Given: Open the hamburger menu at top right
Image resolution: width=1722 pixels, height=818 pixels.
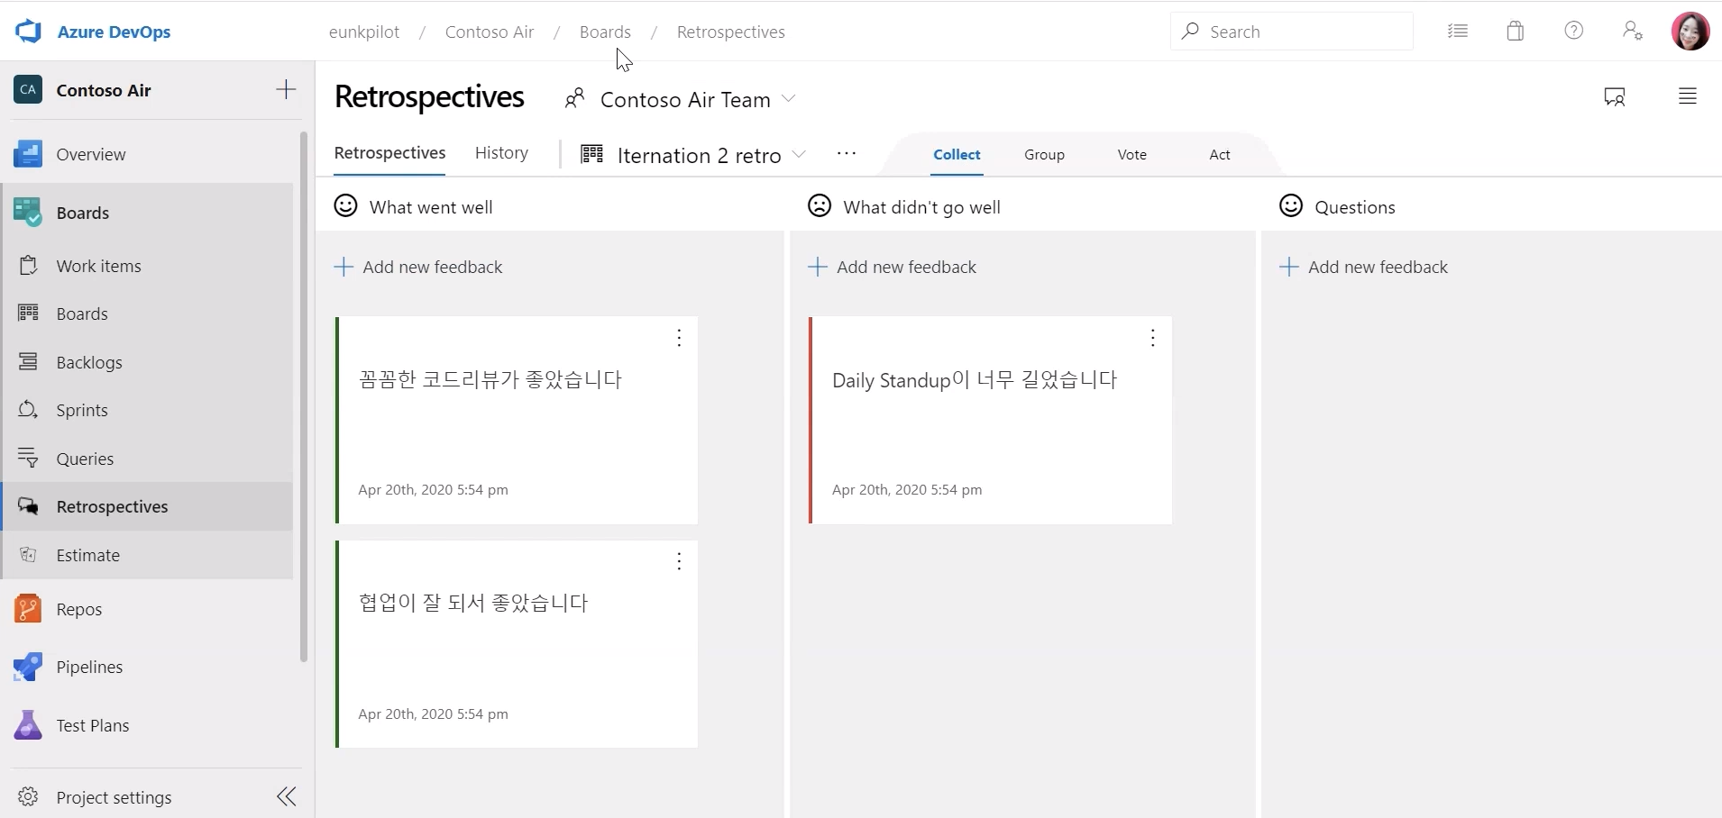Looking at the screenshot, I should click(1688, 96).
